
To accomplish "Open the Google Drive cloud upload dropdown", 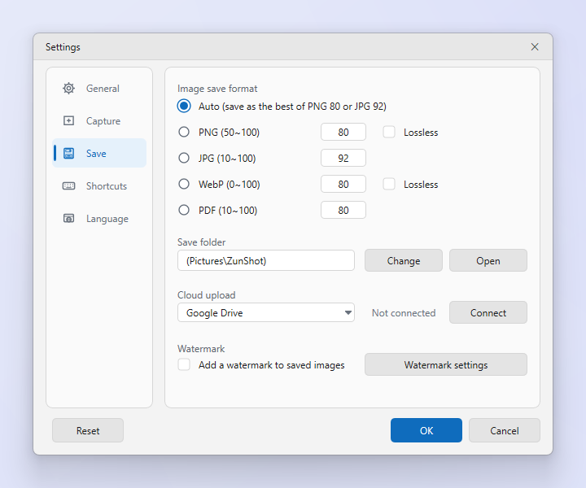I will coord(266,312).
